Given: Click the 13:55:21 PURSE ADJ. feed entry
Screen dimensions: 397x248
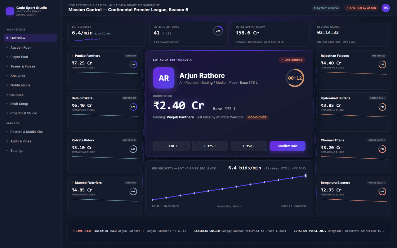Looking at the screenshot, I should click(339, 231).
